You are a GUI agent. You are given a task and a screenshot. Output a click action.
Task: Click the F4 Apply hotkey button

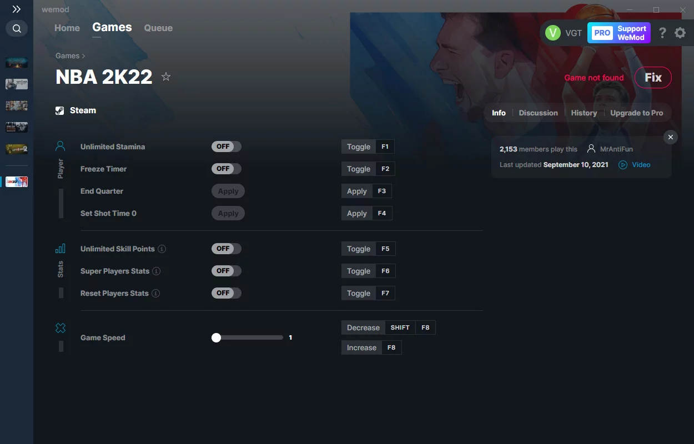coord(367,213)
